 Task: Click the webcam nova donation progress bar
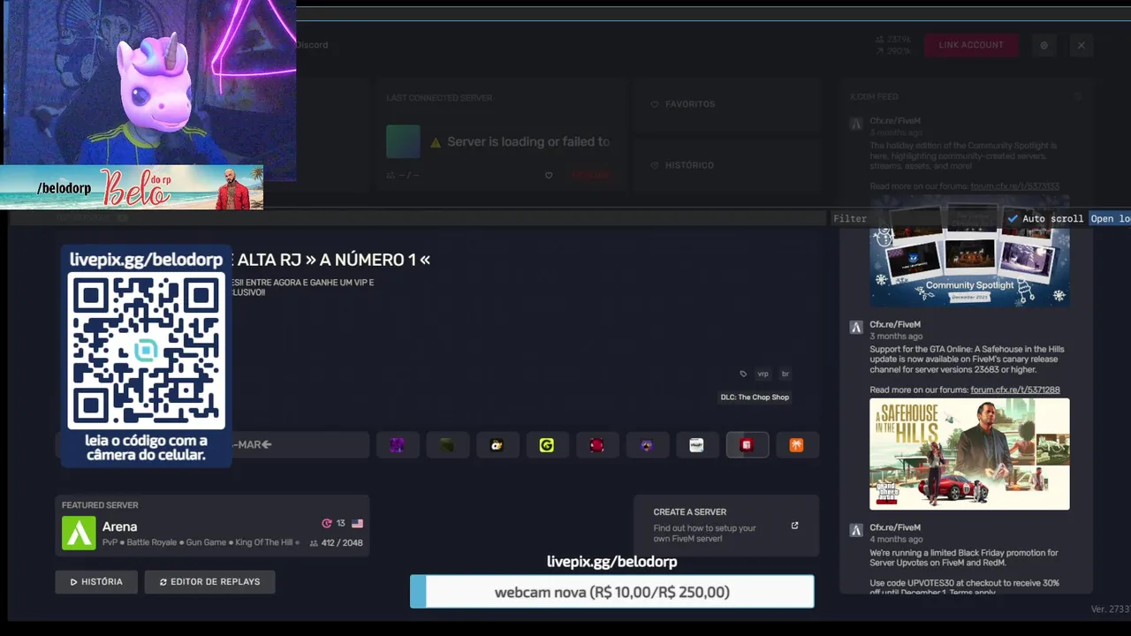tap(611, 592)
